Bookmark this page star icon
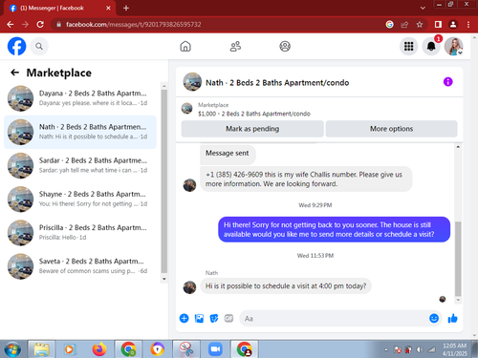Viewport: 478px width, 358px height. click(420, 24)
